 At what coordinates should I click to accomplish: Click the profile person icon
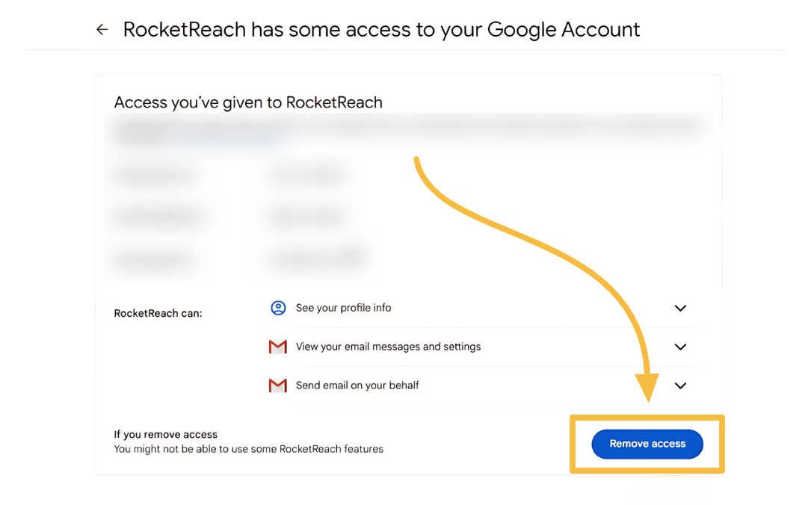coord(278,308)
